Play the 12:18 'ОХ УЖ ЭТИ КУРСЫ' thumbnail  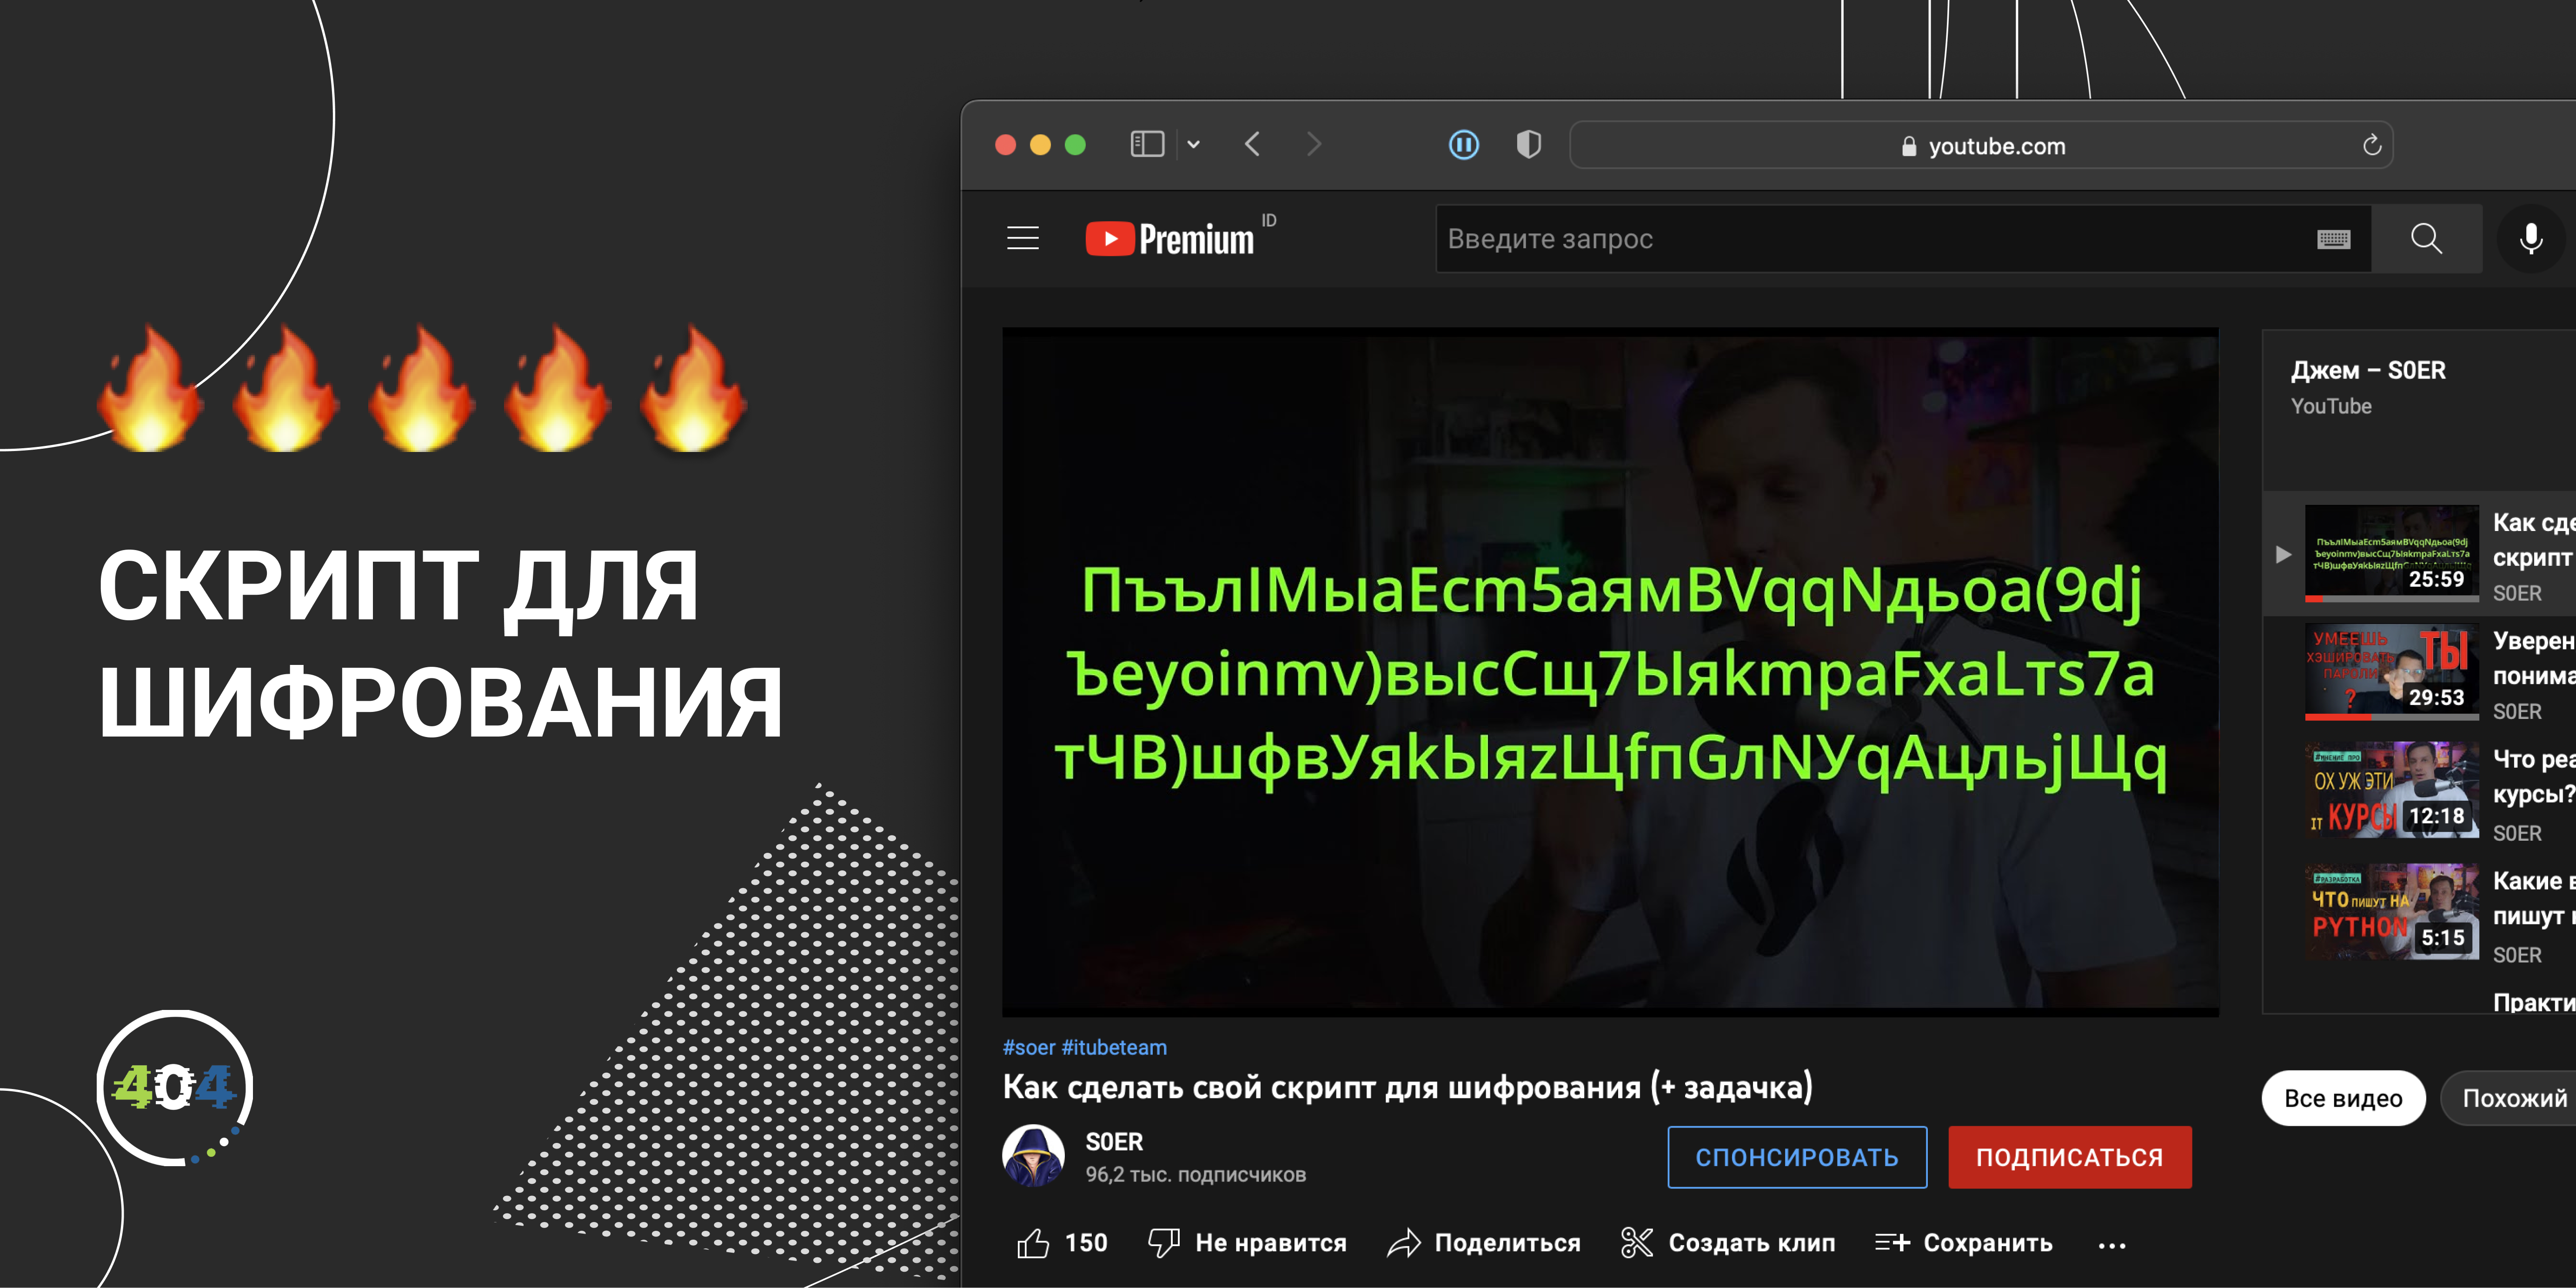coord(2391,789)
